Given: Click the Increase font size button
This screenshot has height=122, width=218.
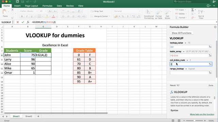Looking at the screenshot, I should click(50, 11).
